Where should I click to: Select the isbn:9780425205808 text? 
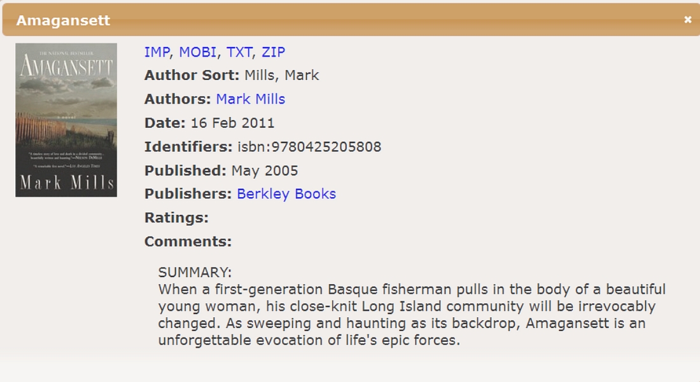[x=309, y=147]
